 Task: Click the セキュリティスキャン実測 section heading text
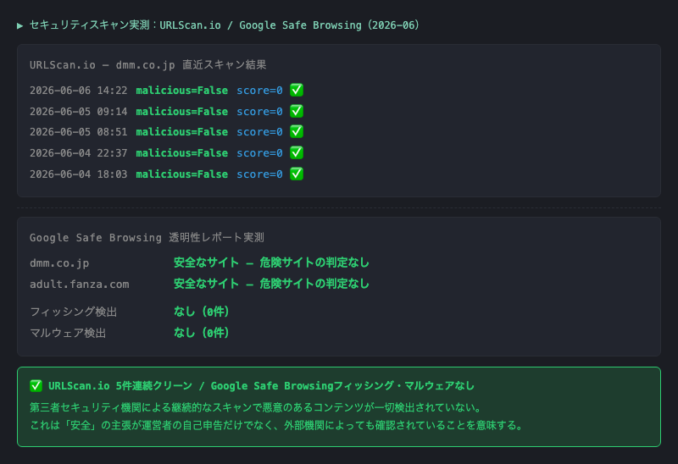225,25
